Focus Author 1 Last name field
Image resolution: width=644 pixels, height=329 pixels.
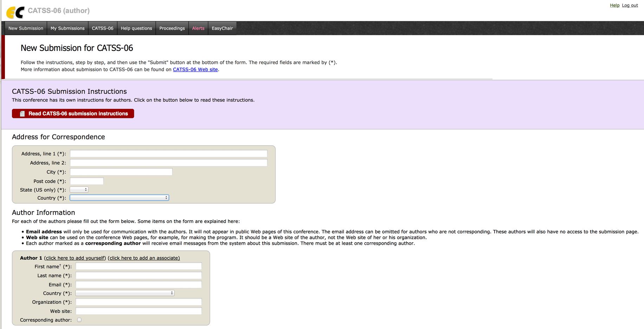[139, 276]
